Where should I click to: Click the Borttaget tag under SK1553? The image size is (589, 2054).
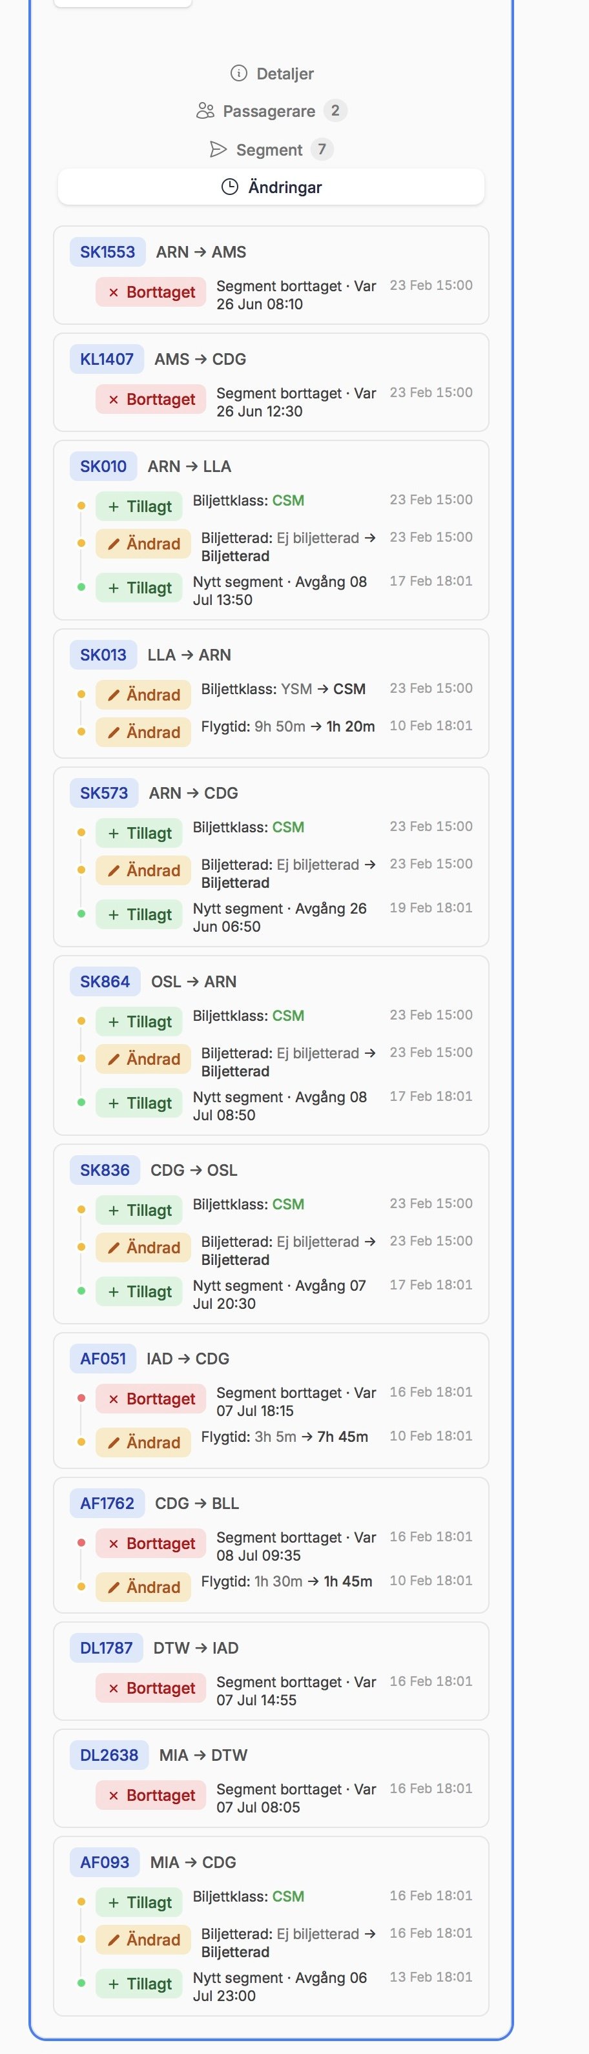(150, 292)
